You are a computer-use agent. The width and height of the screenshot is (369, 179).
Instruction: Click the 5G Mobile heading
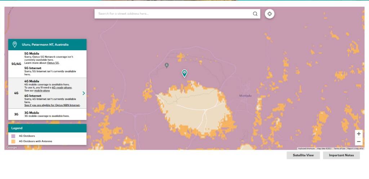click(x=32, y=54)
